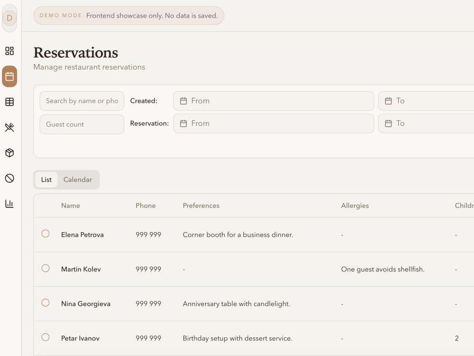Open the D user avatar menu
The width and height of the screenshot is (474, 356).
9,18
